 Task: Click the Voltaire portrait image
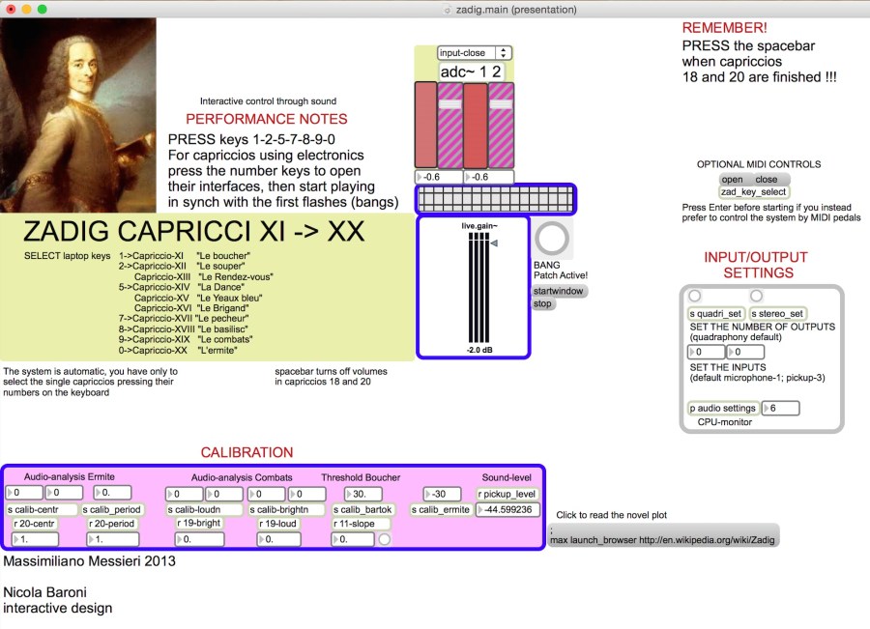[78, 115]
